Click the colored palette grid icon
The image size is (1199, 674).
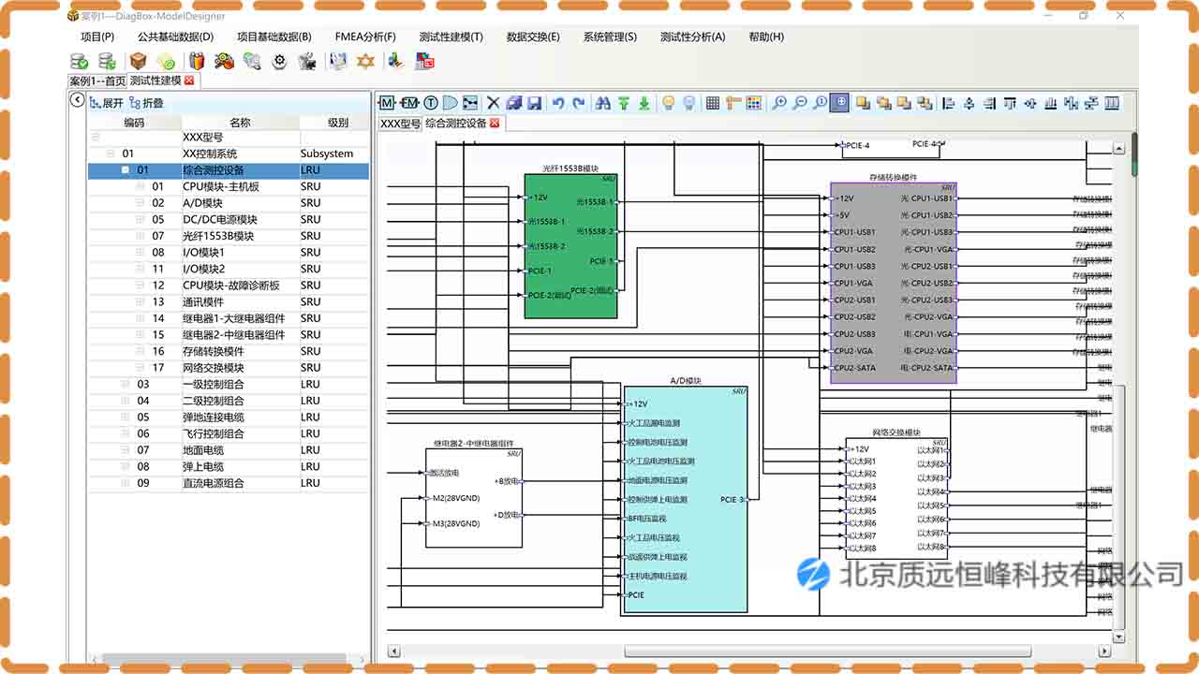tap(754, 103)
